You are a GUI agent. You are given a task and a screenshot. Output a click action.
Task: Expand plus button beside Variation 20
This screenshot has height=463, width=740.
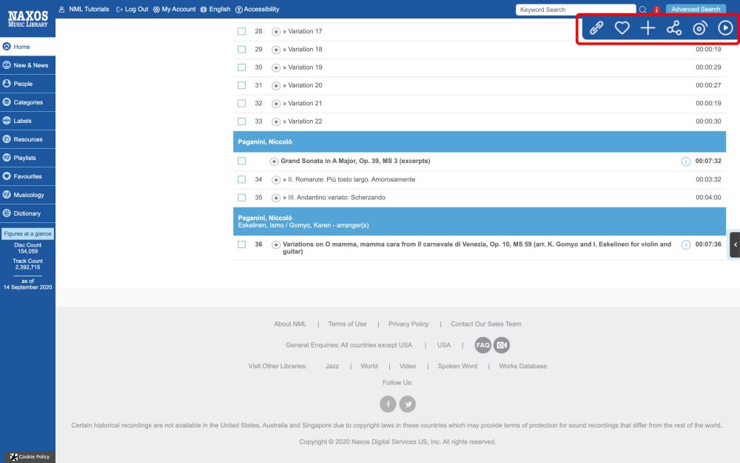pos(276,85)
